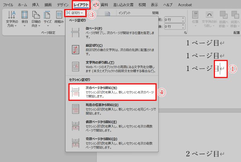
Task: Open the Acrobat tab
Action: point(185,5)
